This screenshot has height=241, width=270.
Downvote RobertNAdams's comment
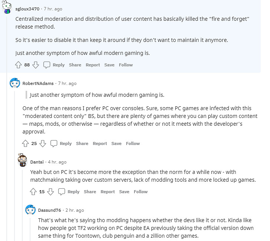pos(43,143)
